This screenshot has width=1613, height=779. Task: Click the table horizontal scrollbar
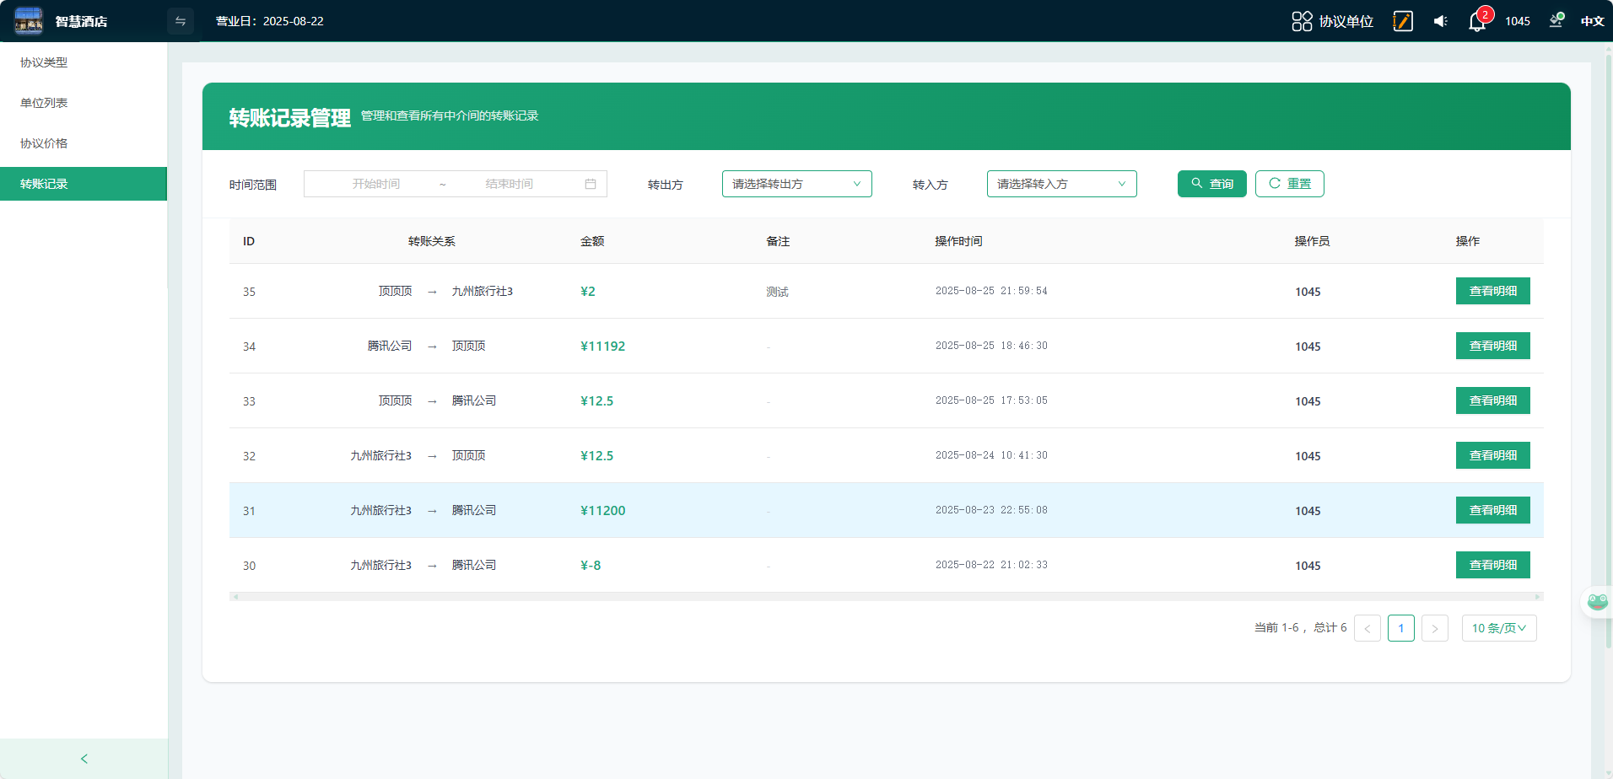[886, 597]
